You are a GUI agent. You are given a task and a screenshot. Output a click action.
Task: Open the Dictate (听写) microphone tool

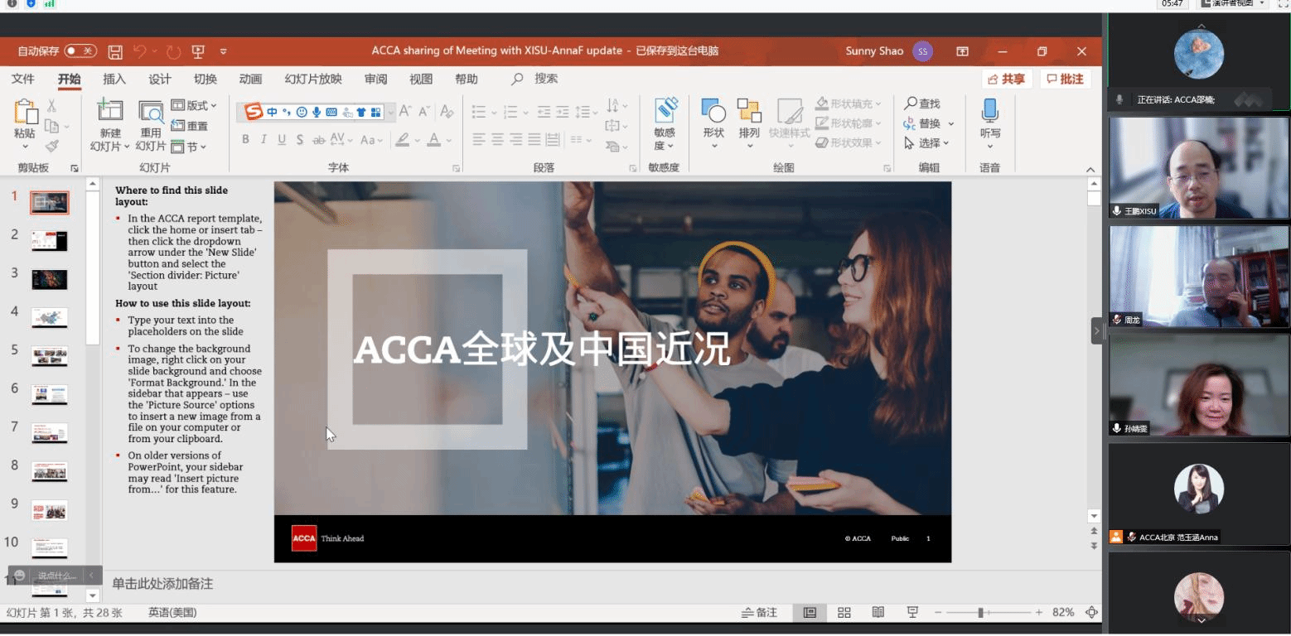click(x=989, y=119)
